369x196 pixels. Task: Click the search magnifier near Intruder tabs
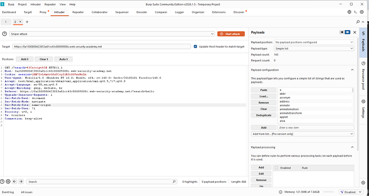click(358, 22)
